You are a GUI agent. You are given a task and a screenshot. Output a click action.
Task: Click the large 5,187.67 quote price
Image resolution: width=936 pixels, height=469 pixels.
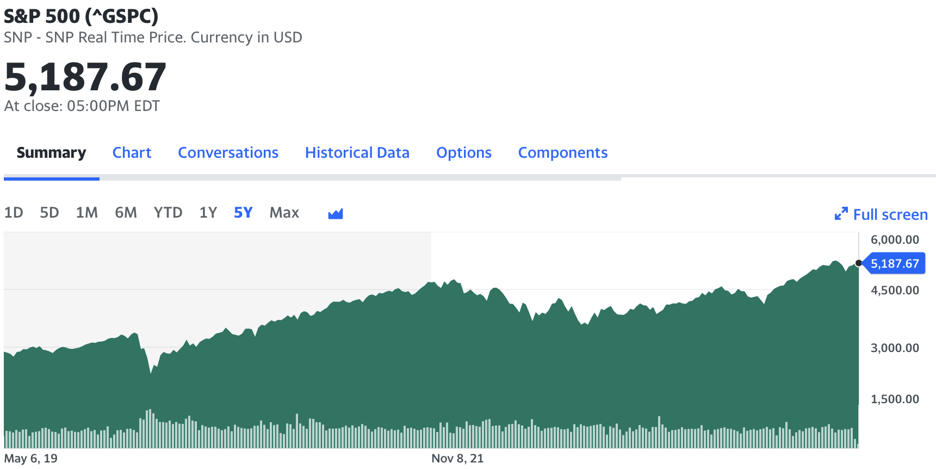pyautogui.click(x=85, y=77)
